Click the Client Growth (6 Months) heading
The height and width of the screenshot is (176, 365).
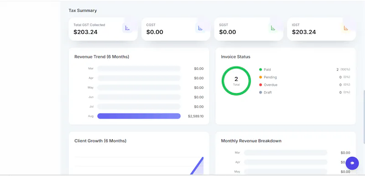tap(100, 140)
